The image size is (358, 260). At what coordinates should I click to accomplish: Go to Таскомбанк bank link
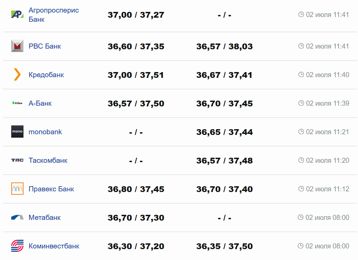[48, 160]
